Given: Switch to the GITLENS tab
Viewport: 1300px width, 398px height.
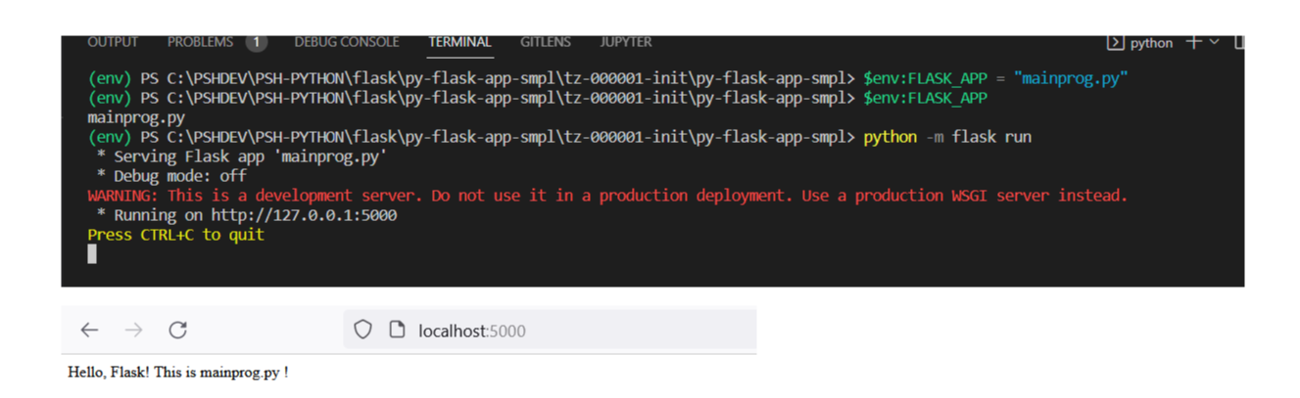Looking at the screenshot, I should (x=546, y=42).
